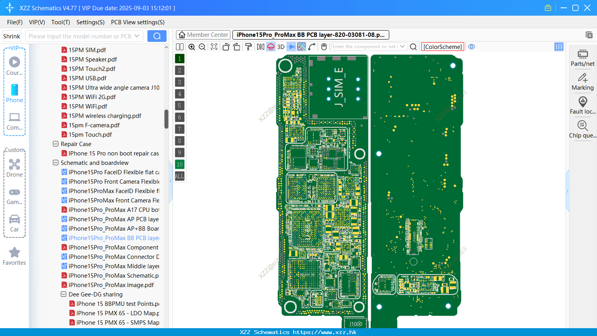Screen dimensions: 597x336
Task: Switch to the 3D view
Action: (x=281, y=47)
